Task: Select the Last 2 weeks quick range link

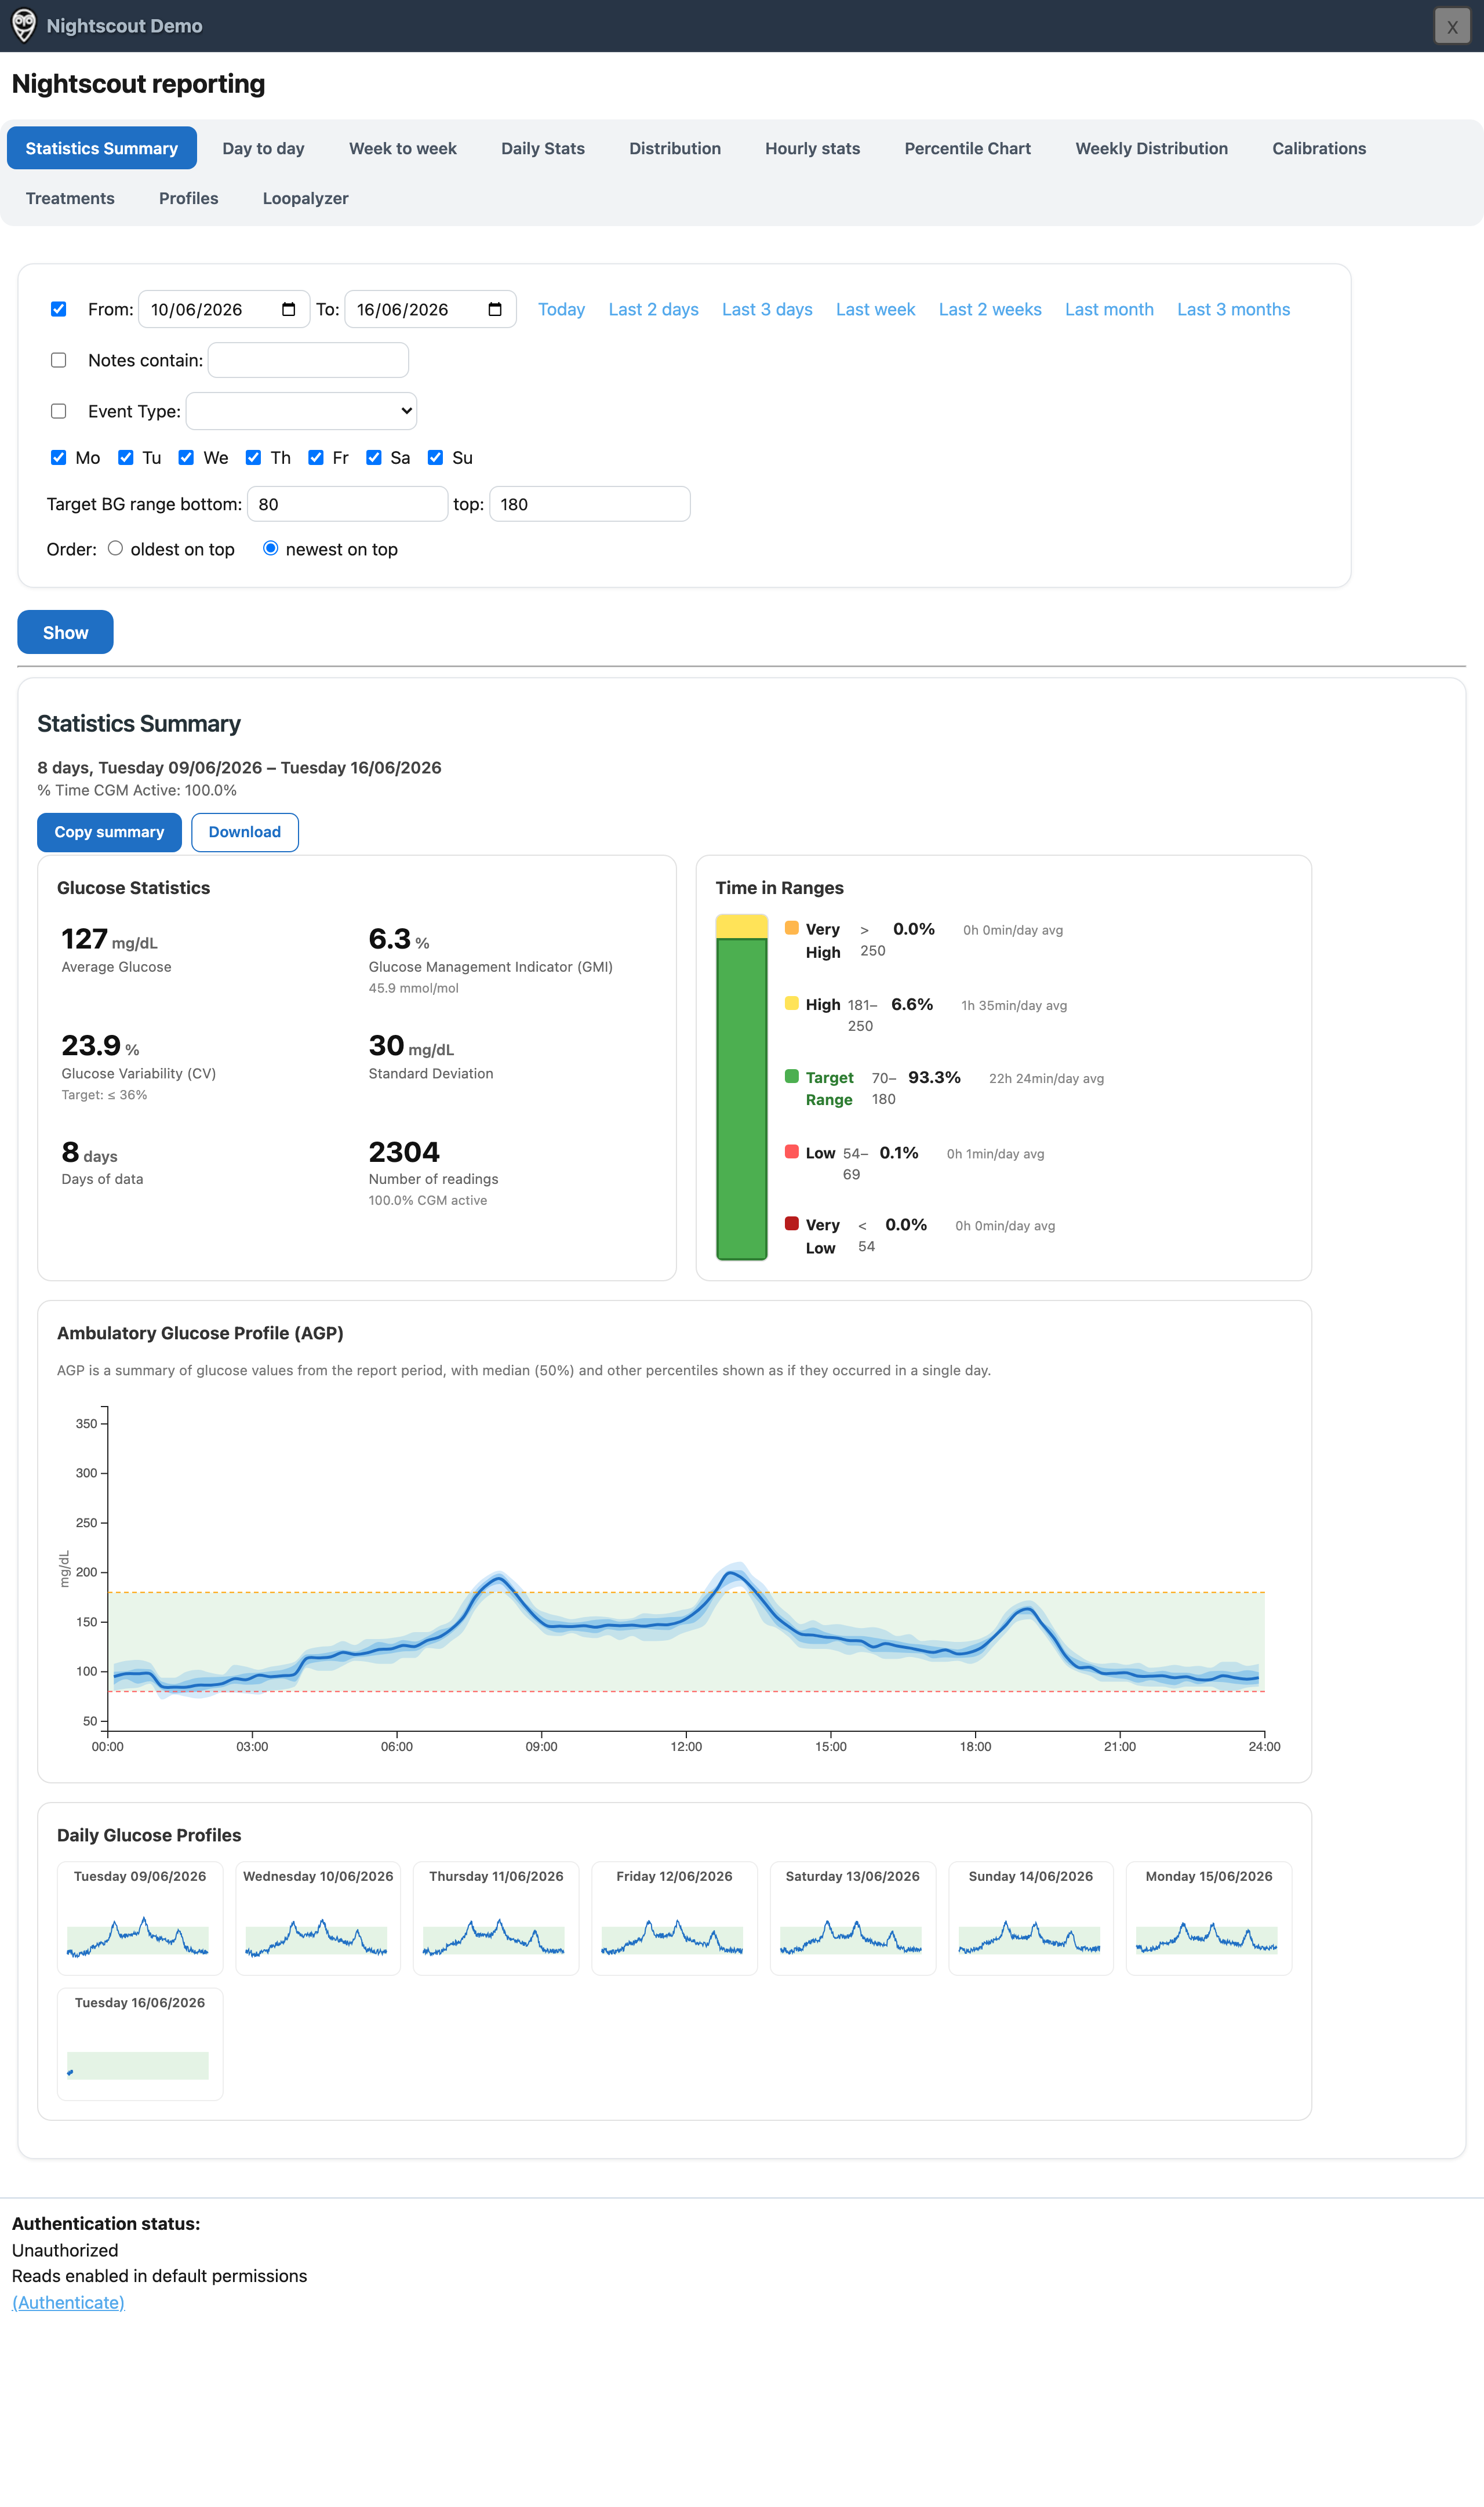Action: [x=990, y=310]
